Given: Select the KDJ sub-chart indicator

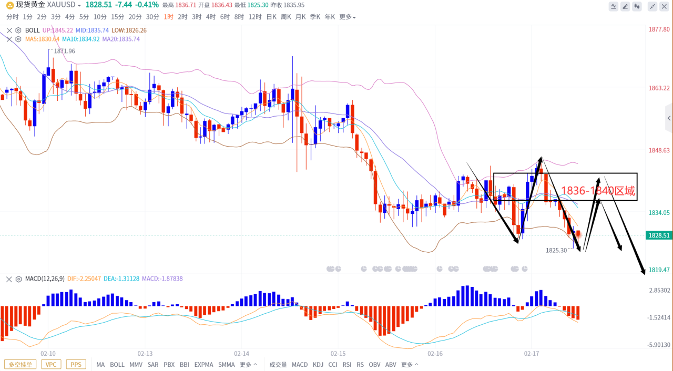Looking at the screenshot, I should (318, 364).
